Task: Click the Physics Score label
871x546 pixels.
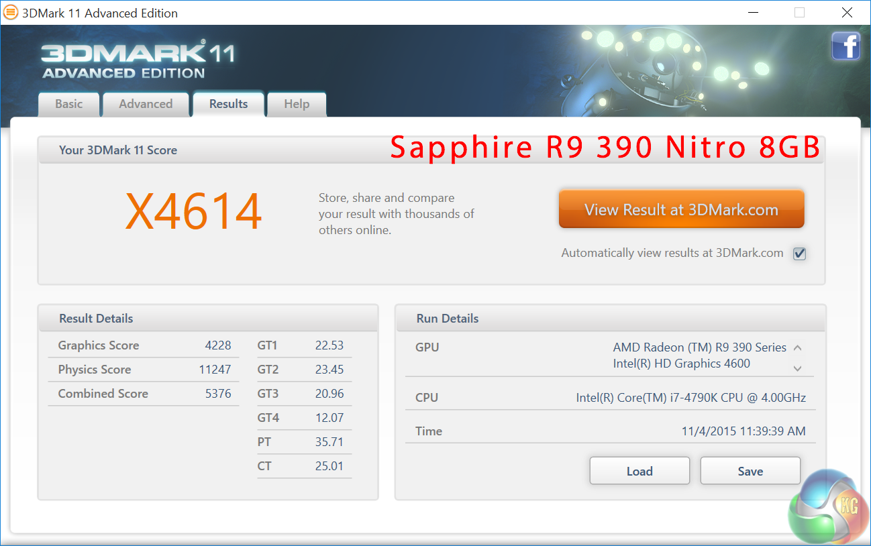Action: pos(95,370)
